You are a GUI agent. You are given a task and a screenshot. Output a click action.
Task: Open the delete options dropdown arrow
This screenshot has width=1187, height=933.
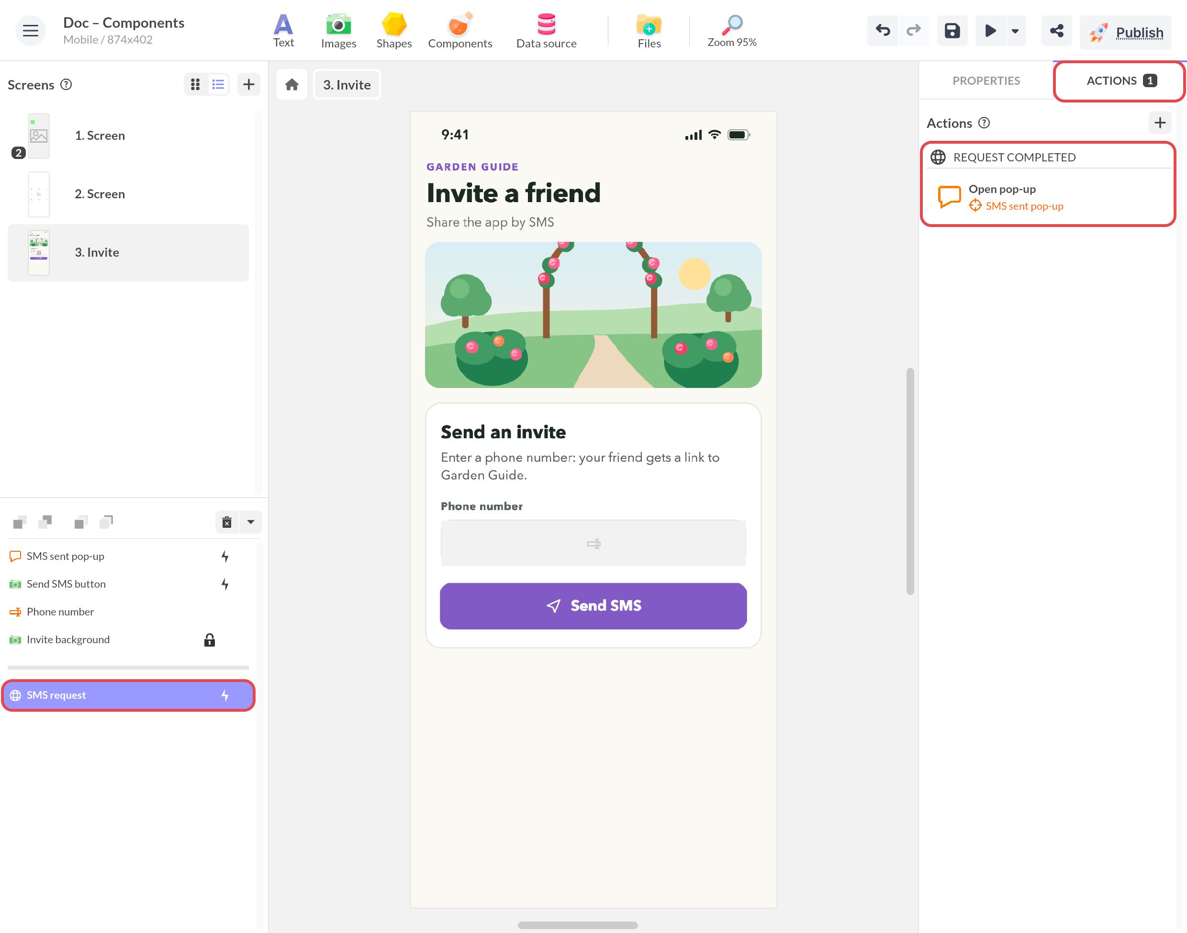251,522
